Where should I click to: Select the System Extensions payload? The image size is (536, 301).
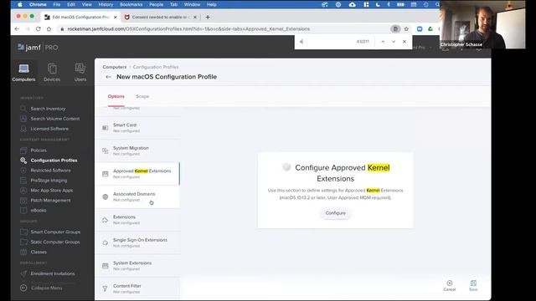click(137, 266)
